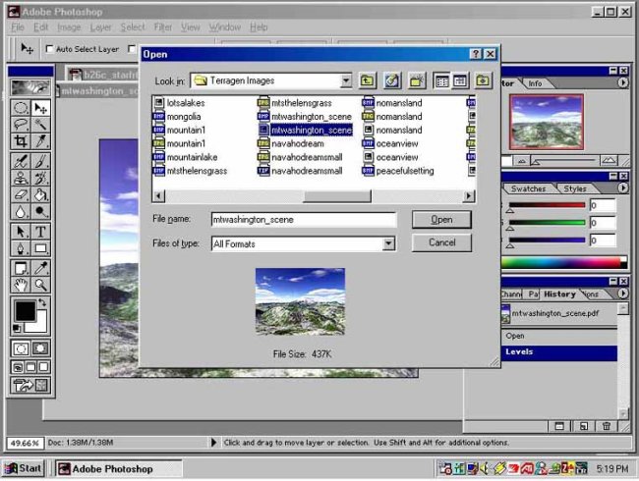
Task: Click Adobe Photoshop taskbar button
Action: [118, 469]
